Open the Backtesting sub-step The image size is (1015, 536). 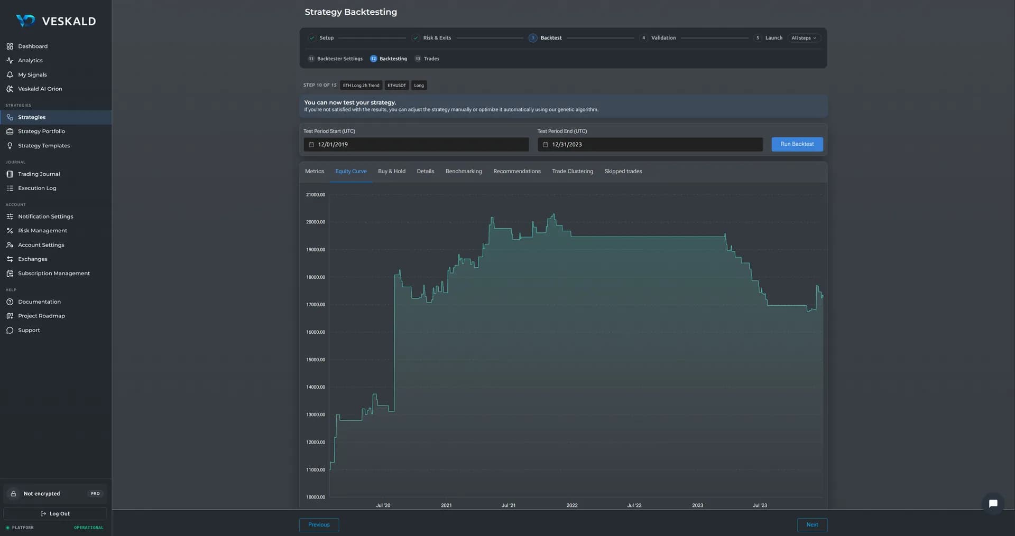[x=389, y=59]
